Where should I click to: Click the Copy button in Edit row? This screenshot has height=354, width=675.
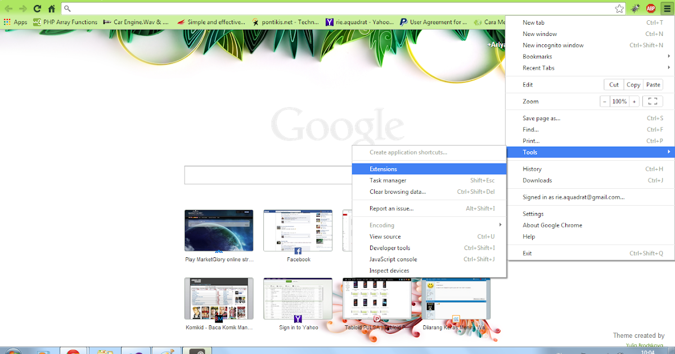[x=633, y=85]
